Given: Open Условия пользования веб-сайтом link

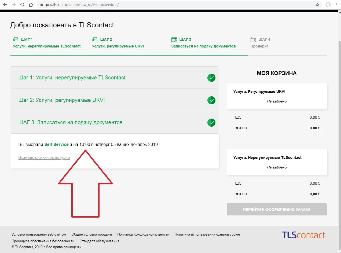Looking at the screenshot, I should click(39, 234).
